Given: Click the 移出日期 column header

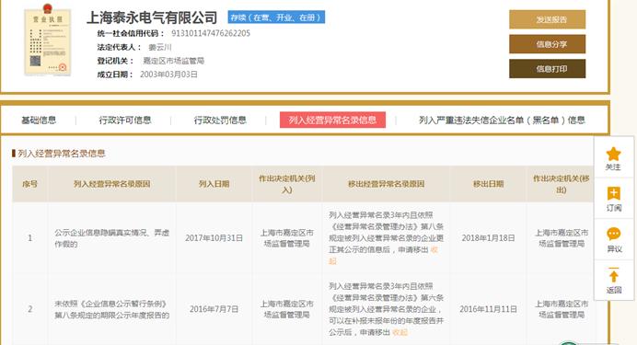Looking at the screenshot, I should pyautogui.click(x=488, y=184).
